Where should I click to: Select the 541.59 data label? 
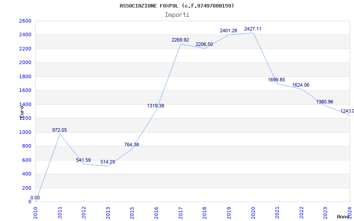(84, 160)
